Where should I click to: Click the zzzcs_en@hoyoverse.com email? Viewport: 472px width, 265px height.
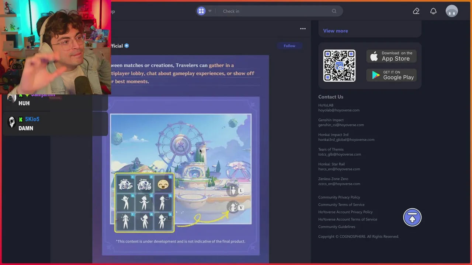coord(339,184)
